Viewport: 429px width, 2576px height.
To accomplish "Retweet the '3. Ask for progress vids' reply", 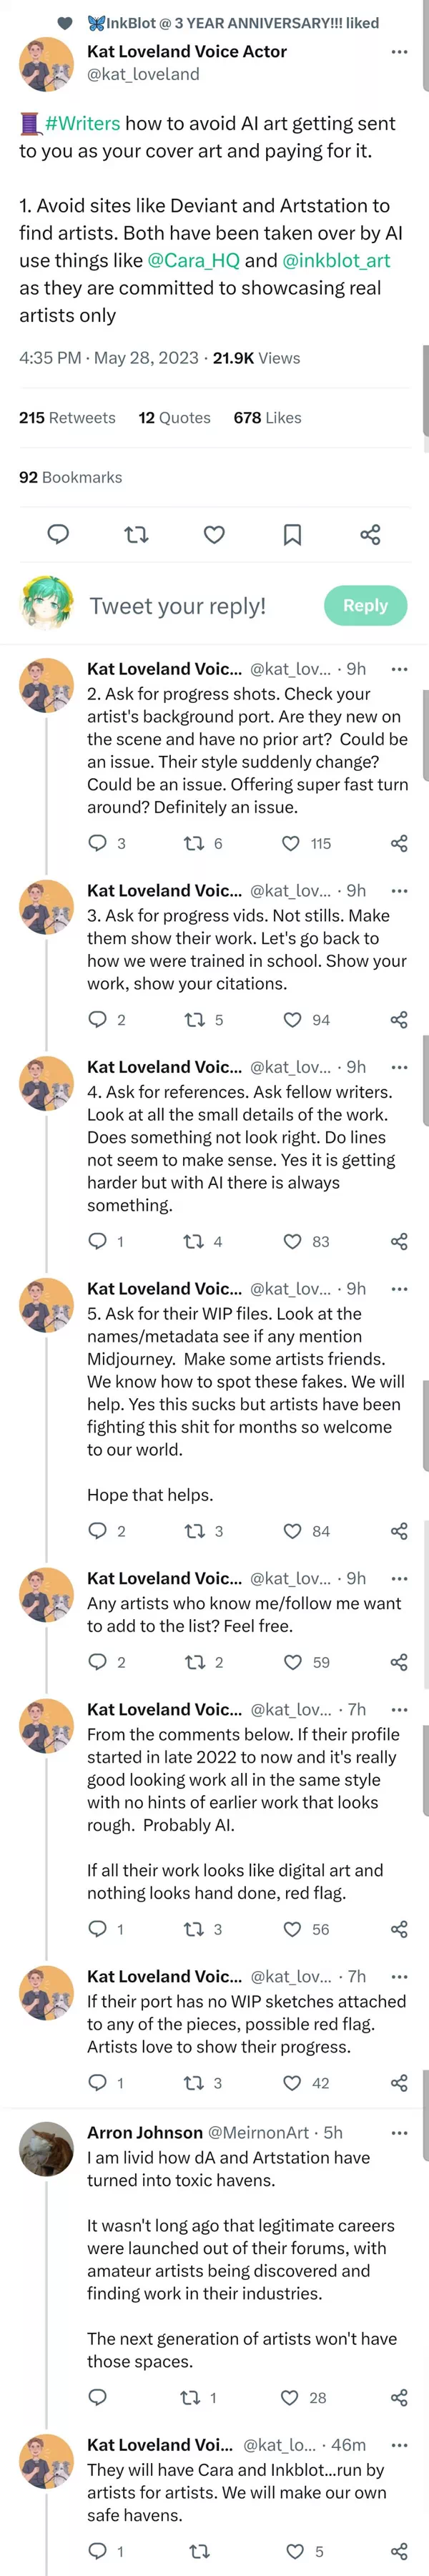I will 194,1020.
